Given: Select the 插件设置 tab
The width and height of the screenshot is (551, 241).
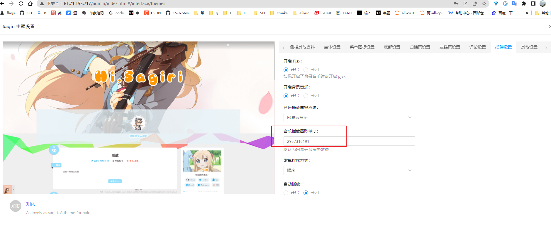Looking at the screenshot, I should pyautogui.click(x=503, y=47).
